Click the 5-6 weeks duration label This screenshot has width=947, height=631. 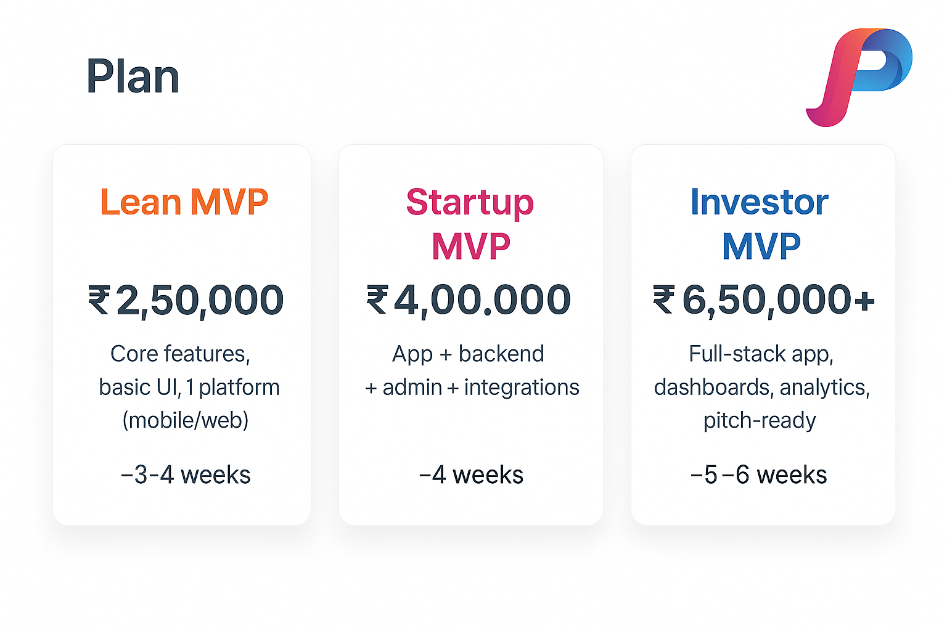coord(759,475)
